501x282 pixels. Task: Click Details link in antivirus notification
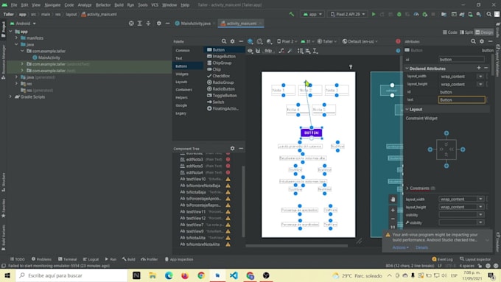tap(421, 247)
